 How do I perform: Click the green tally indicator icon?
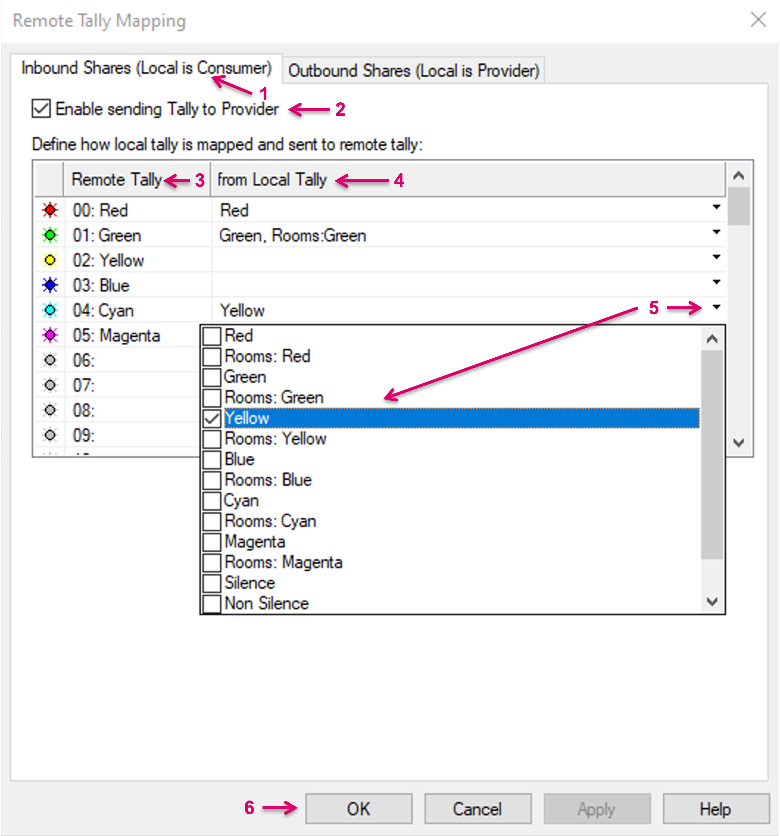pos(50,235)
